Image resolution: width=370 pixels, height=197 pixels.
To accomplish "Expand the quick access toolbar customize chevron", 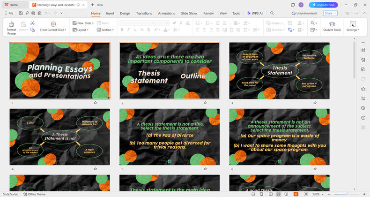I will (61, 13).
